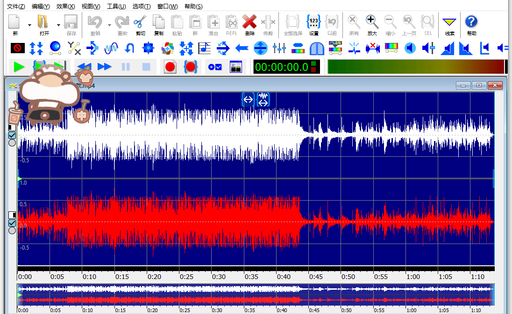Open maximize volume (speaker with L bracket)
This screenshot has height=314, width=512.
pos(484,48)
